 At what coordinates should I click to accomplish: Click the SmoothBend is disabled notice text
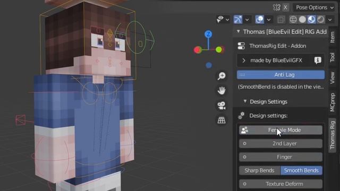(x=281, y=87)
